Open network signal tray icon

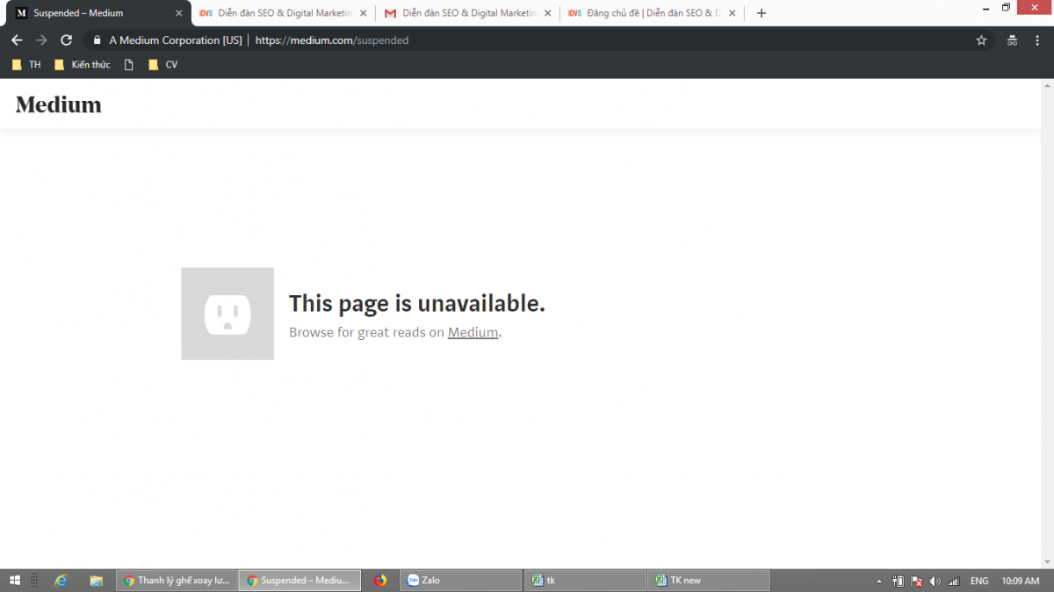point(954,581)
